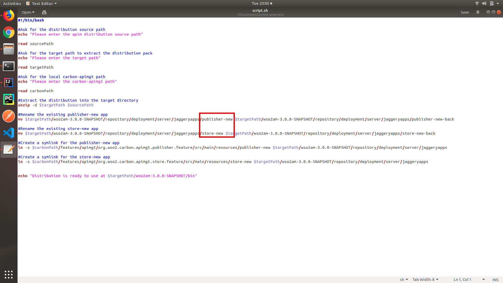Open the Activities overview

click(x=12, y=3)
